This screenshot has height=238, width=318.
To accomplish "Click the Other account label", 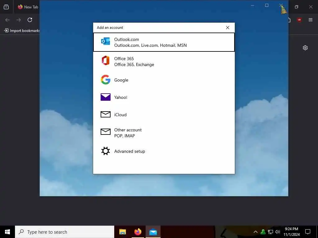I will pyautogui.click(x=128, y=130).
